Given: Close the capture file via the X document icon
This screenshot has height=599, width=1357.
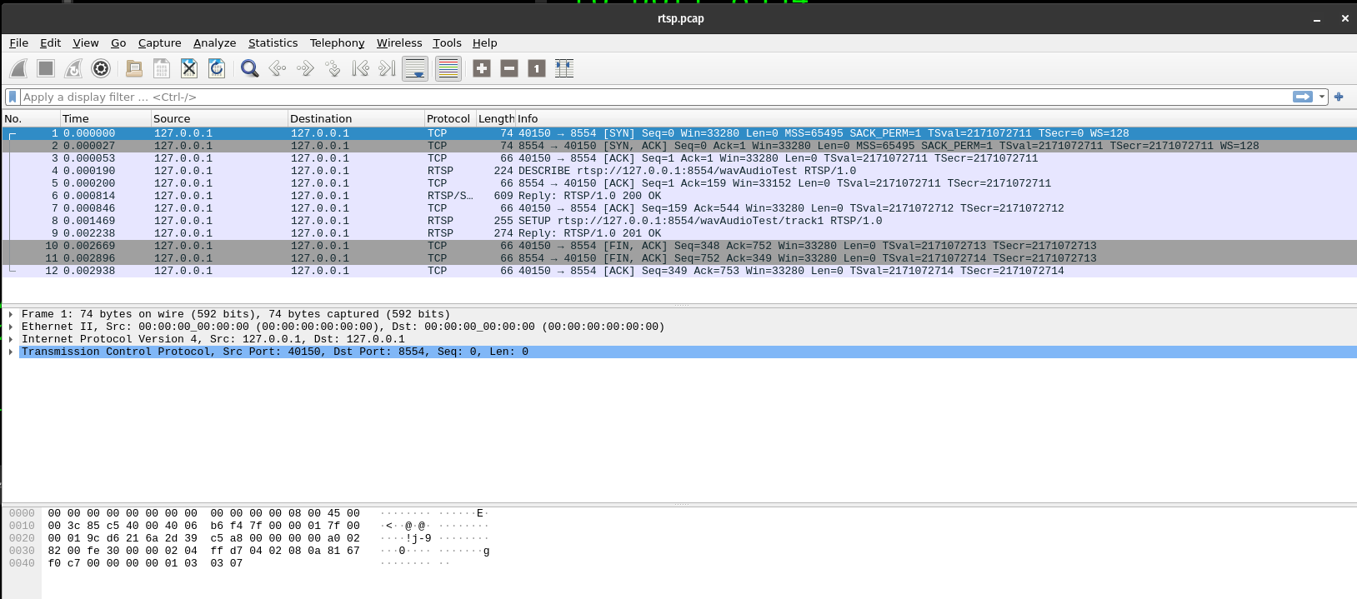Looking at the screenshot, I should pyautogui.click(x=189, y=69).
